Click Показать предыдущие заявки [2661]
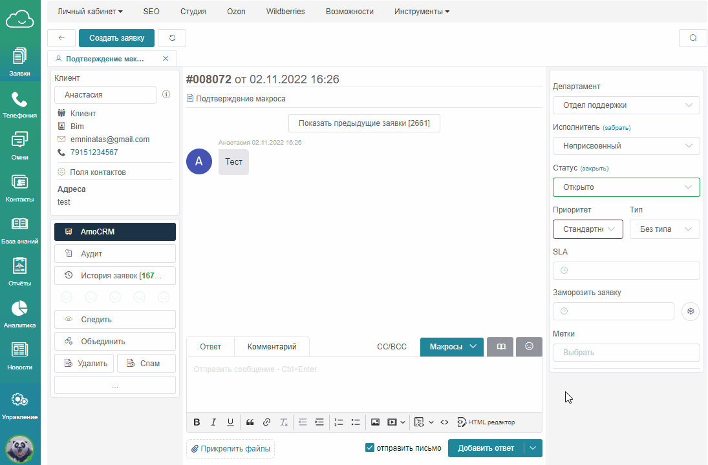The image size is (708, 465). 364,123
